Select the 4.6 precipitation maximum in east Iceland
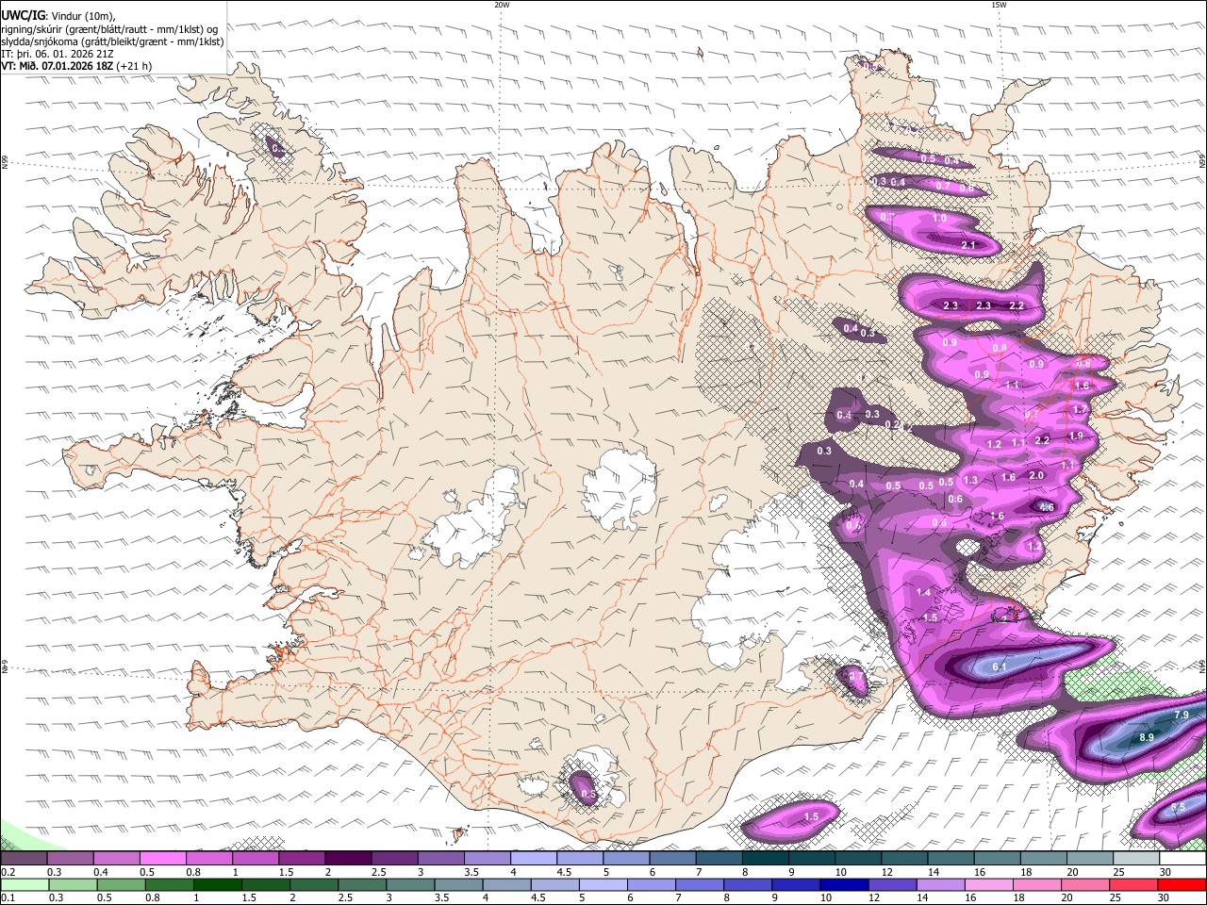Image resolution: width=1207 pixels, height=905 pixels. [x=1046, y=507]
